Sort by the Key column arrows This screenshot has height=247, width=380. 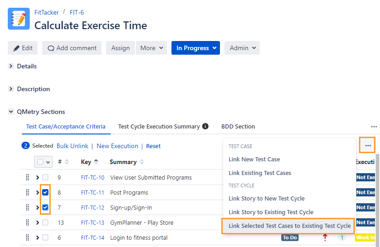click(x=96, y=162)
